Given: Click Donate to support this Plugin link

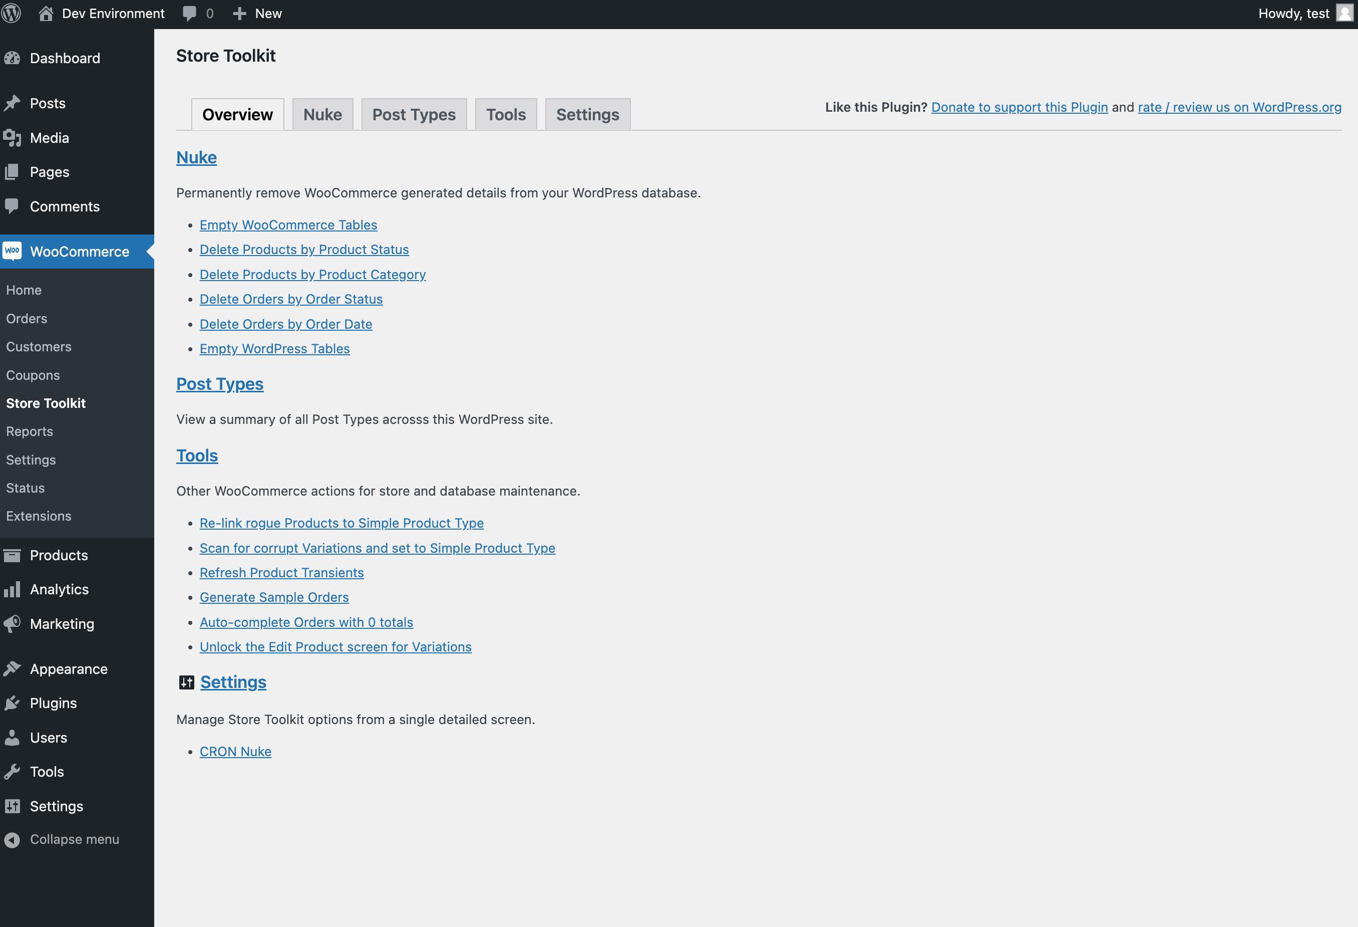Looking at the screenshot, I should click(x=1020, y=107).
